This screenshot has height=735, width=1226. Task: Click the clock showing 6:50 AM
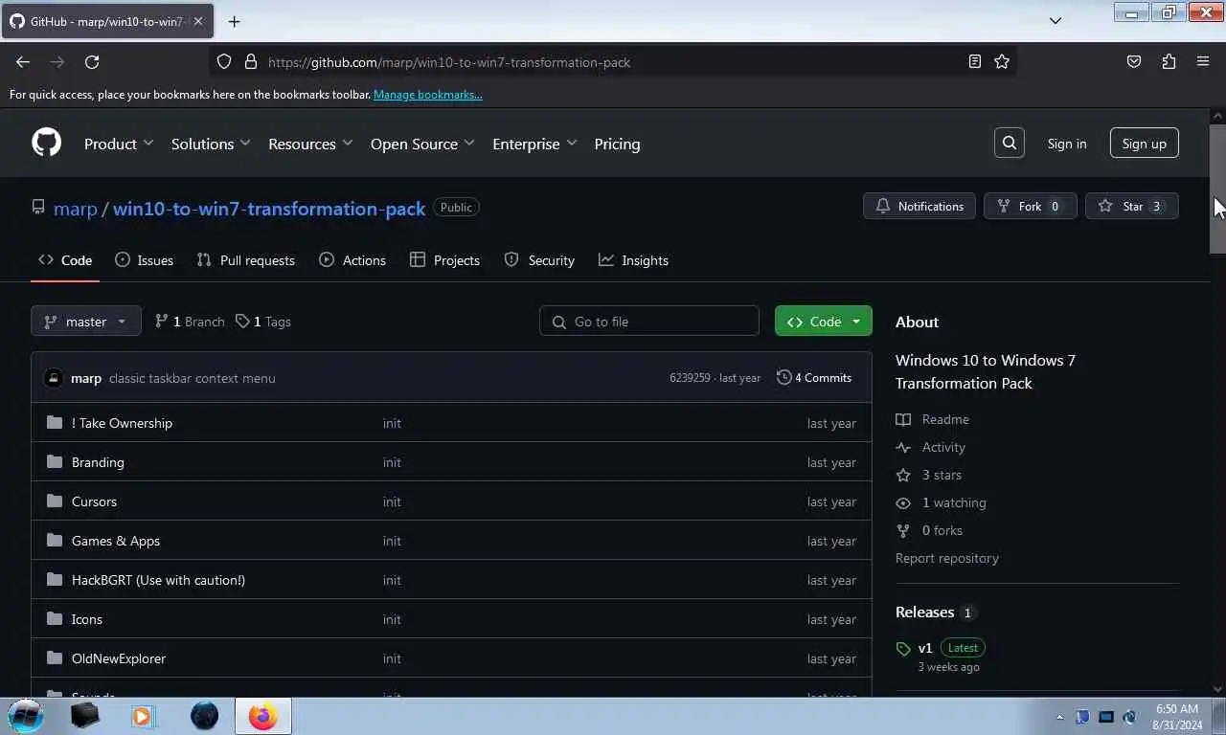click(x=1177, y=709)
